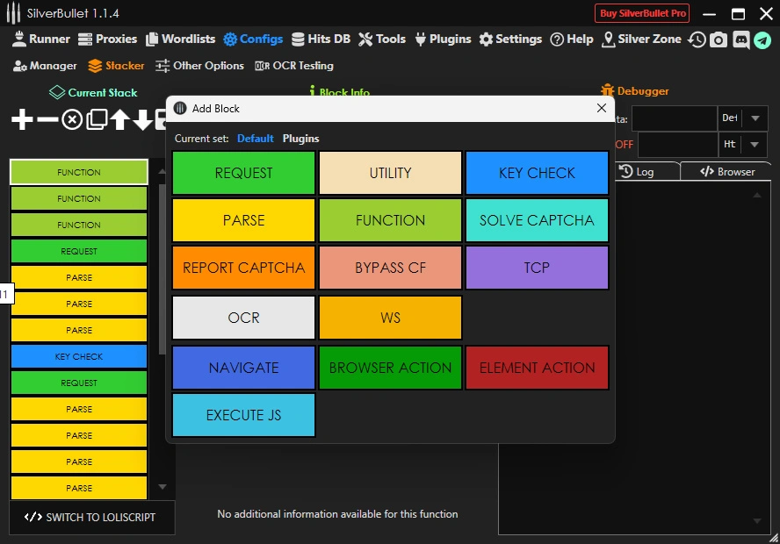Select Default block set

tap(256, 139)
